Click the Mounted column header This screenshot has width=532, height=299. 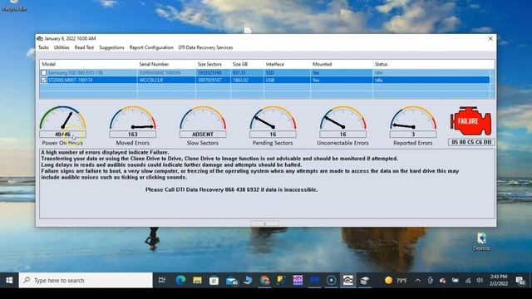(x=342, y=64)
